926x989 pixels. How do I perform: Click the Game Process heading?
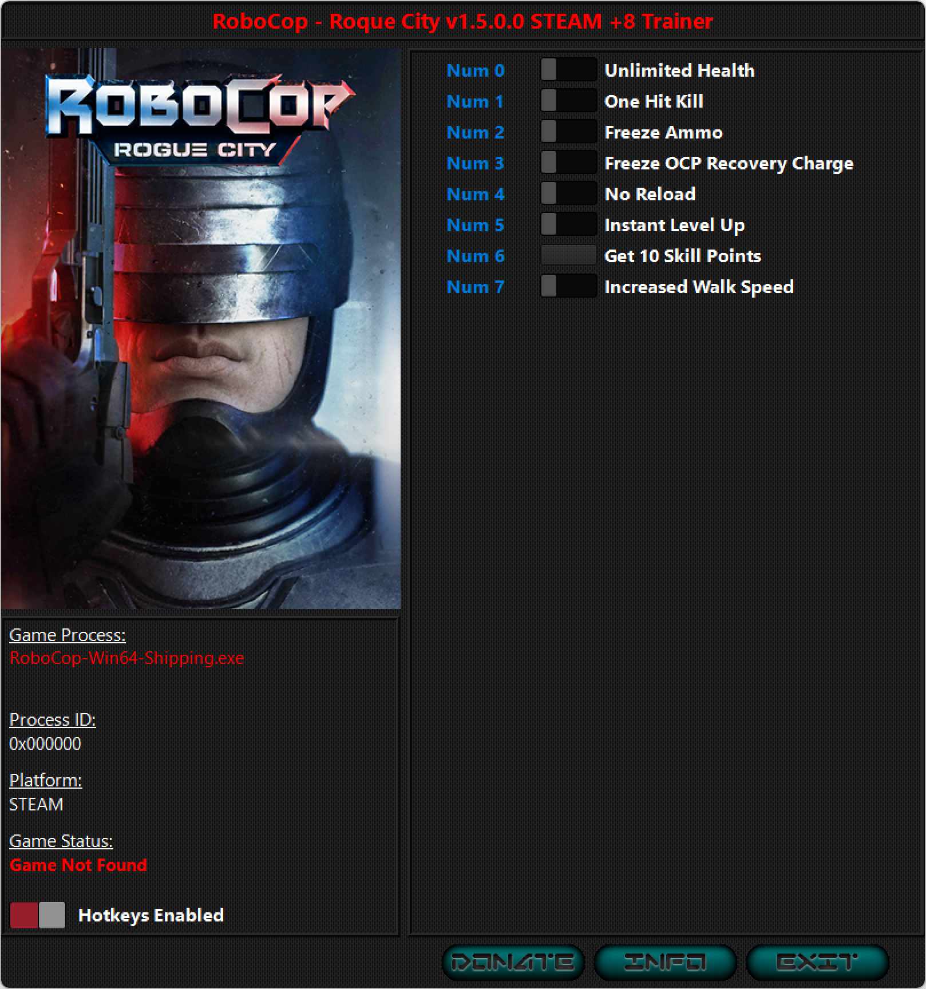[x=68, y=635]
